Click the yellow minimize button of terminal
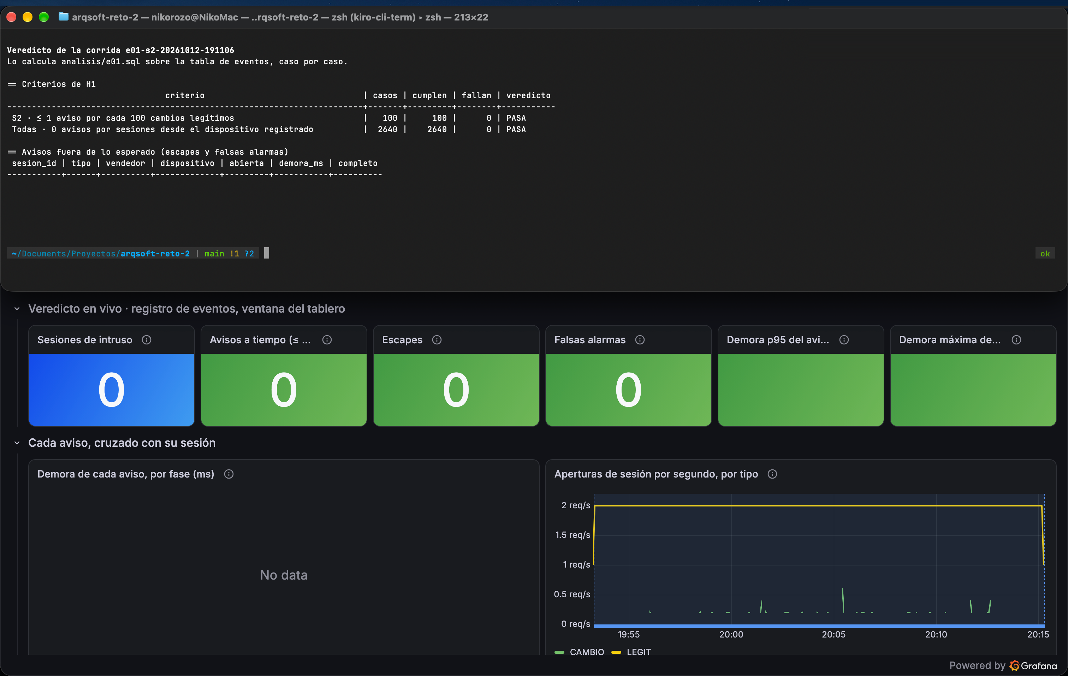Image resolution: width=1068 pixels, height=676 pixels. (28, 17)
